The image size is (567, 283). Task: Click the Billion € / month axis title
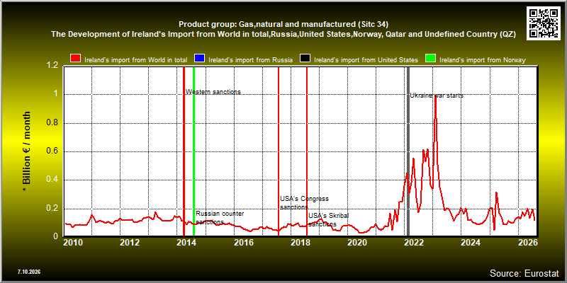click(26, 152)
